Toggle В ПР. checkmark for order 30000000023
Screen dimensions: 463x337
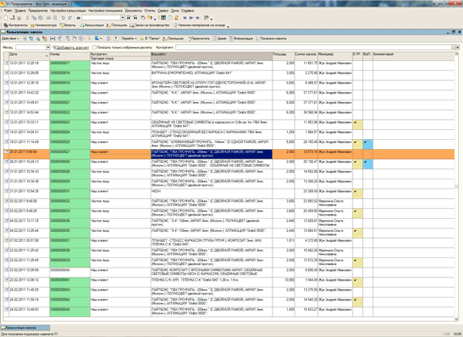click(x=357, y=124)
